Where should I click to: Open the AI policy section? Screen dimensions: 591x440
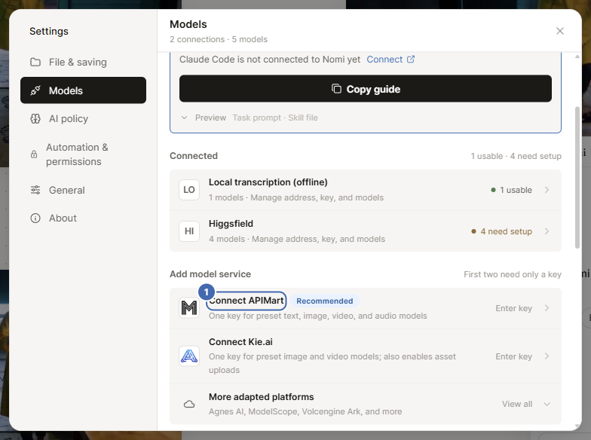(83, 119)
